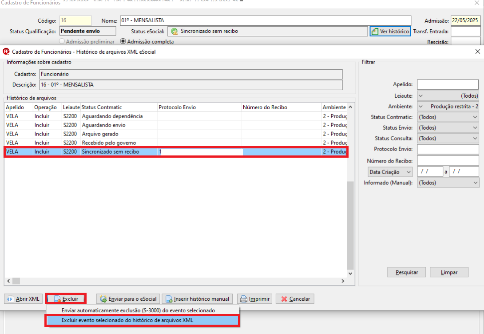Open the Leiaute dropdown
Screen dimensions: 484x334
448,95
